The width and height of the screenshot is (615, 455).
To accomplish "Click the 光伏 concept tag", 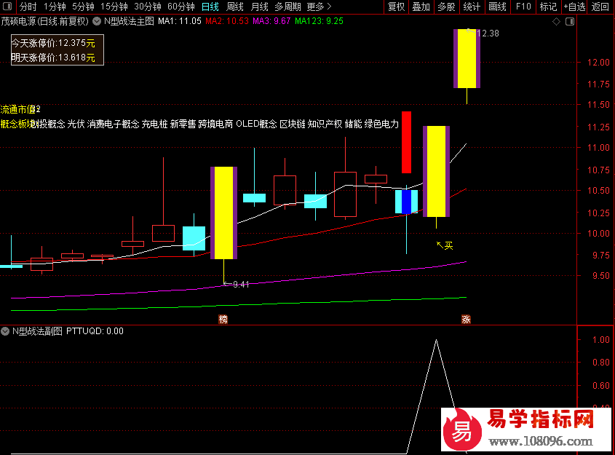I will point(76,124).
